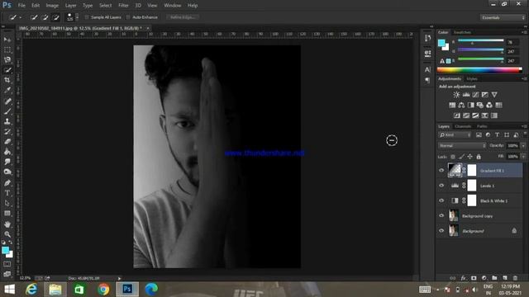Open the Fill slider dropdown arrow
Image resolution: width=529 pixels, height=297 pixels.
[523, 157]
